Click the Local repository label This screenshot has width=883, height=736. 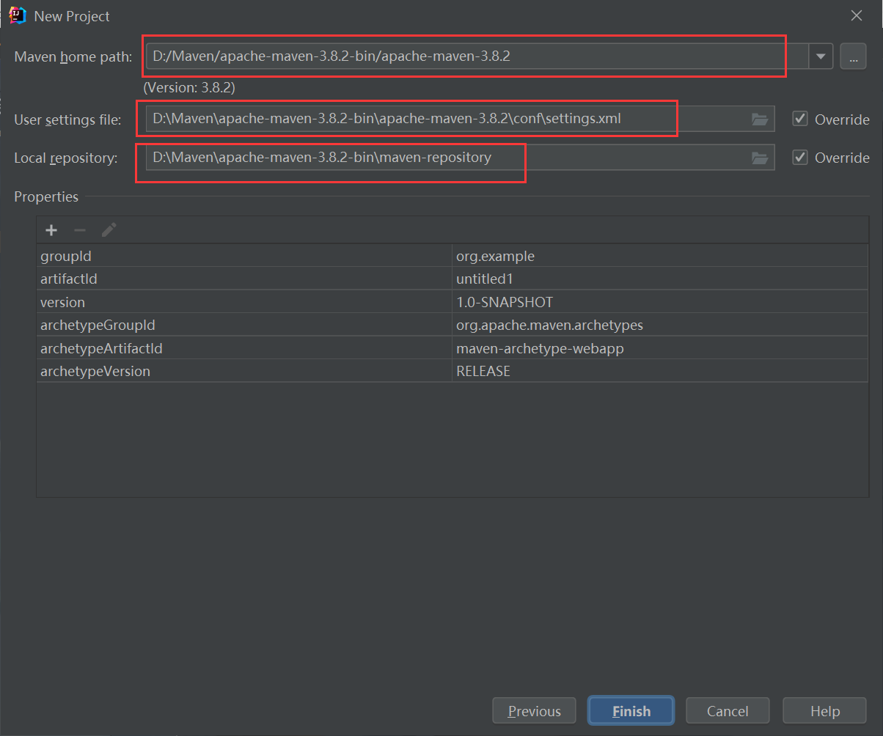[x=66, y=158]
